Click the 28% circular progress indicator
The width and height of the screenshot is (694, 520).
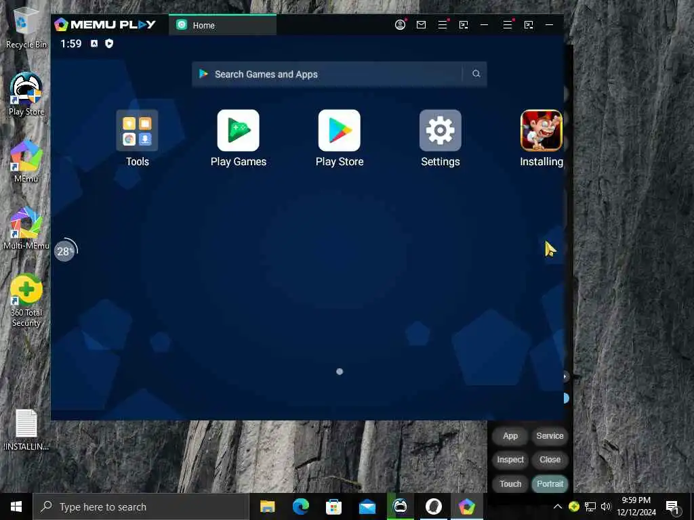pos(66,251)
